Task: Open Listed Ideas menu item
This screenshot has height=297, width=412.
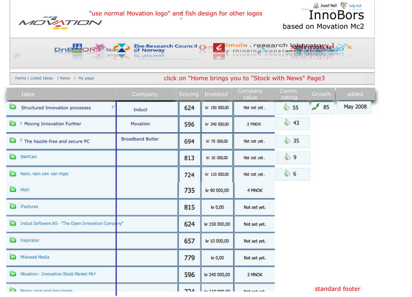Action: click(42, 78)
